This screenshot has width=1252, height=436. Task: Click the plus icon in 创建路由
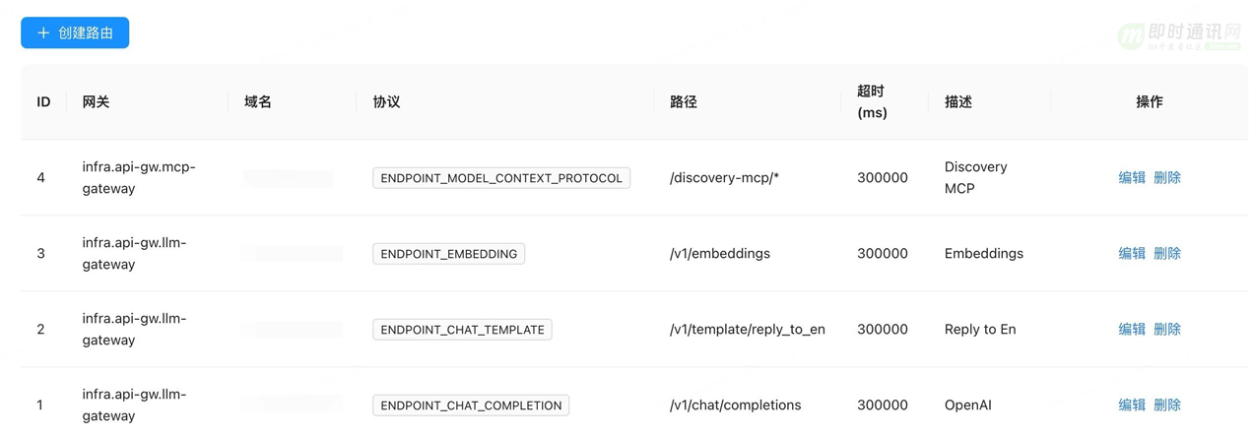click(x=43, y=32)
